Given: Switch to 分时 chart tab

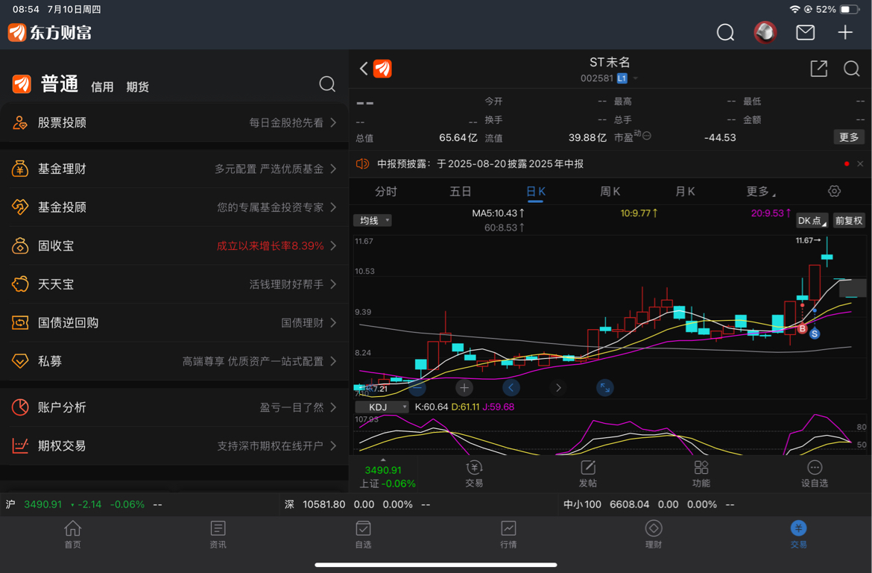Looking at the screenshot, I should point(386,192).
